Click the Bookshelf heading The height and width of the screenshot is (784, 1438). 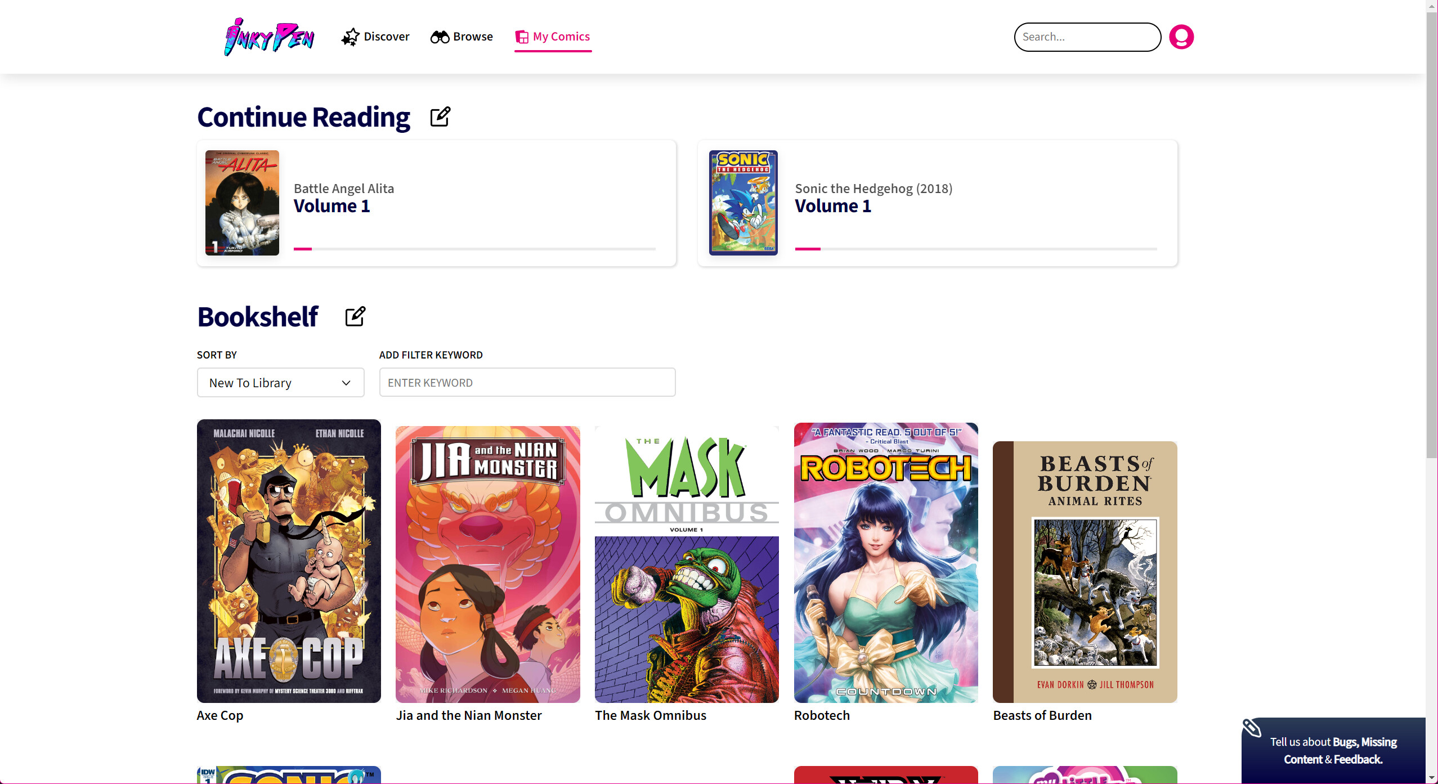click(258, 317)
